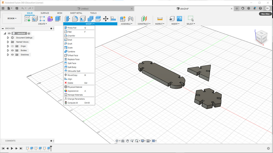Click the NA user account avatar

click(x=267, y=8)
